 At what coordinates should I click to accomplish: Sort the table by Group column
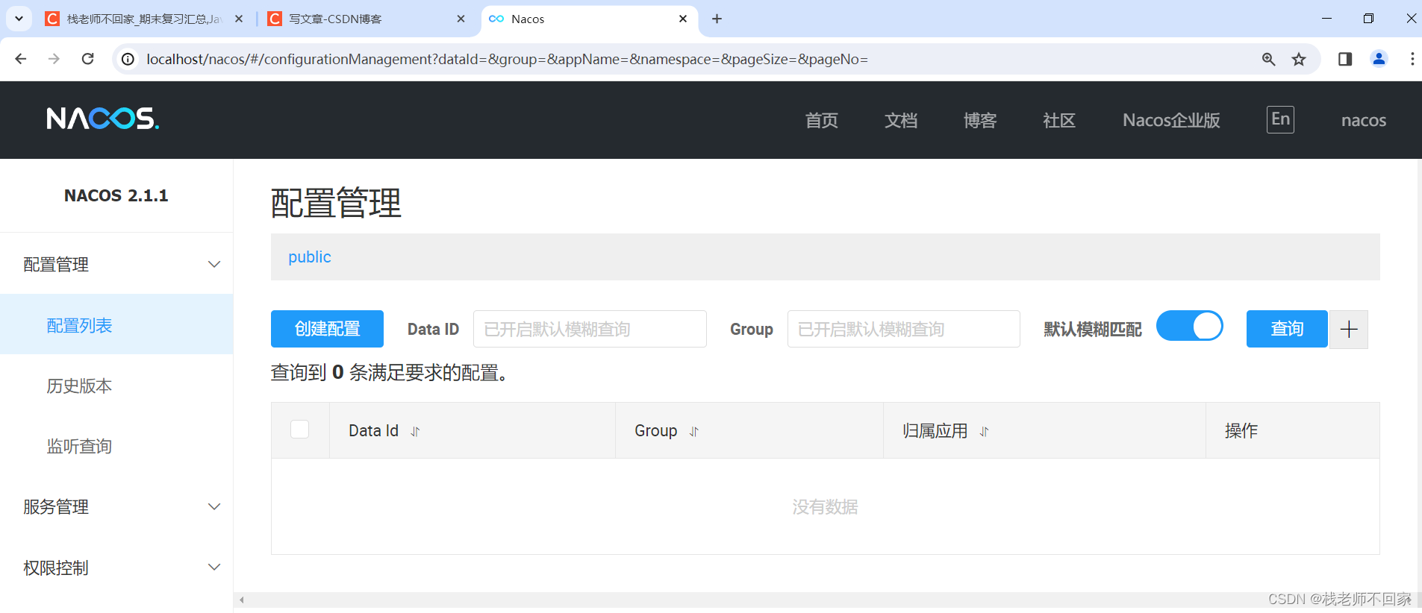point(694,432)
